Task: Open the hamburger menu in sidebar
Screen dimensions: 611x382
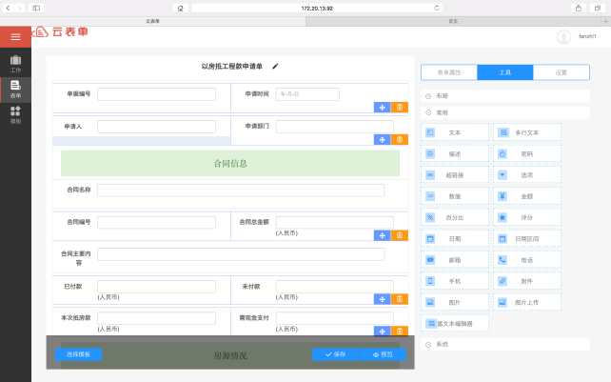Action: pos(15,36)
